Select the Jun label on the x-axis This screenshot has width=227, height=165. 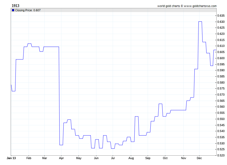click(96, 158)
